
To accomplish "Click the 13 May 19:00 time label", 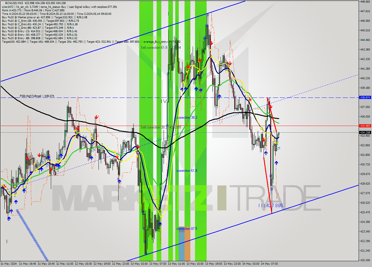I will point(214,264).
